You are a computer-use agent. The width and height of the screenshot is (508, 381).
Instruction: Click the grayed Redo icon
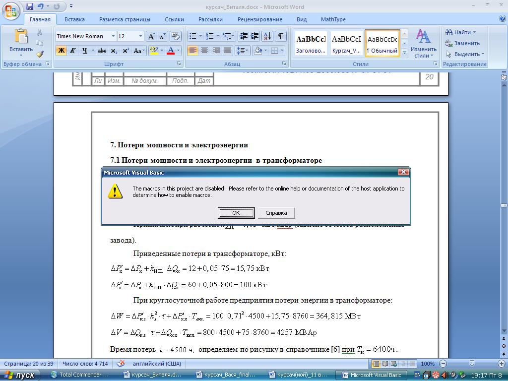coord(57,6)
